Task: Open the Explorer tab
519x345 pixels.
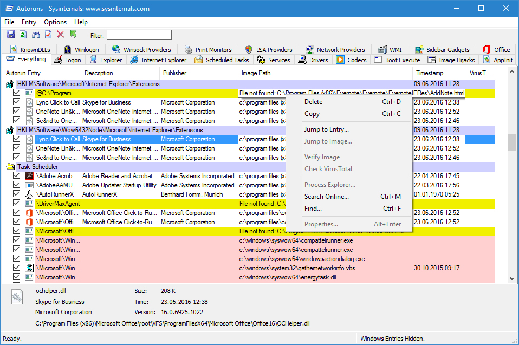Action: click(x=106, y=60)
